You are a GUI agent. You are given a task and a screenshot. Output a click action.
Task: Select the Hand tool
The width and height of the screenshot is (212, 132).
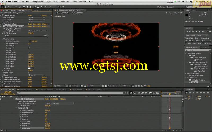click(x=5, y=7)
